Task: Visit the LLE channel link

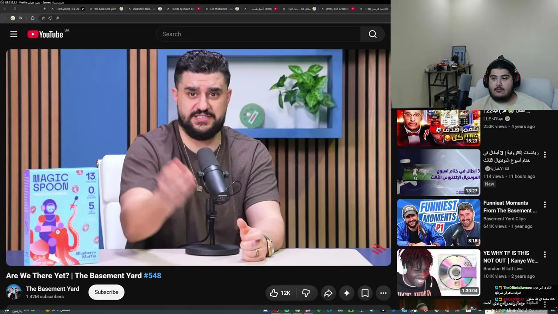Action: pyautogui.click(x=493, y=119)
